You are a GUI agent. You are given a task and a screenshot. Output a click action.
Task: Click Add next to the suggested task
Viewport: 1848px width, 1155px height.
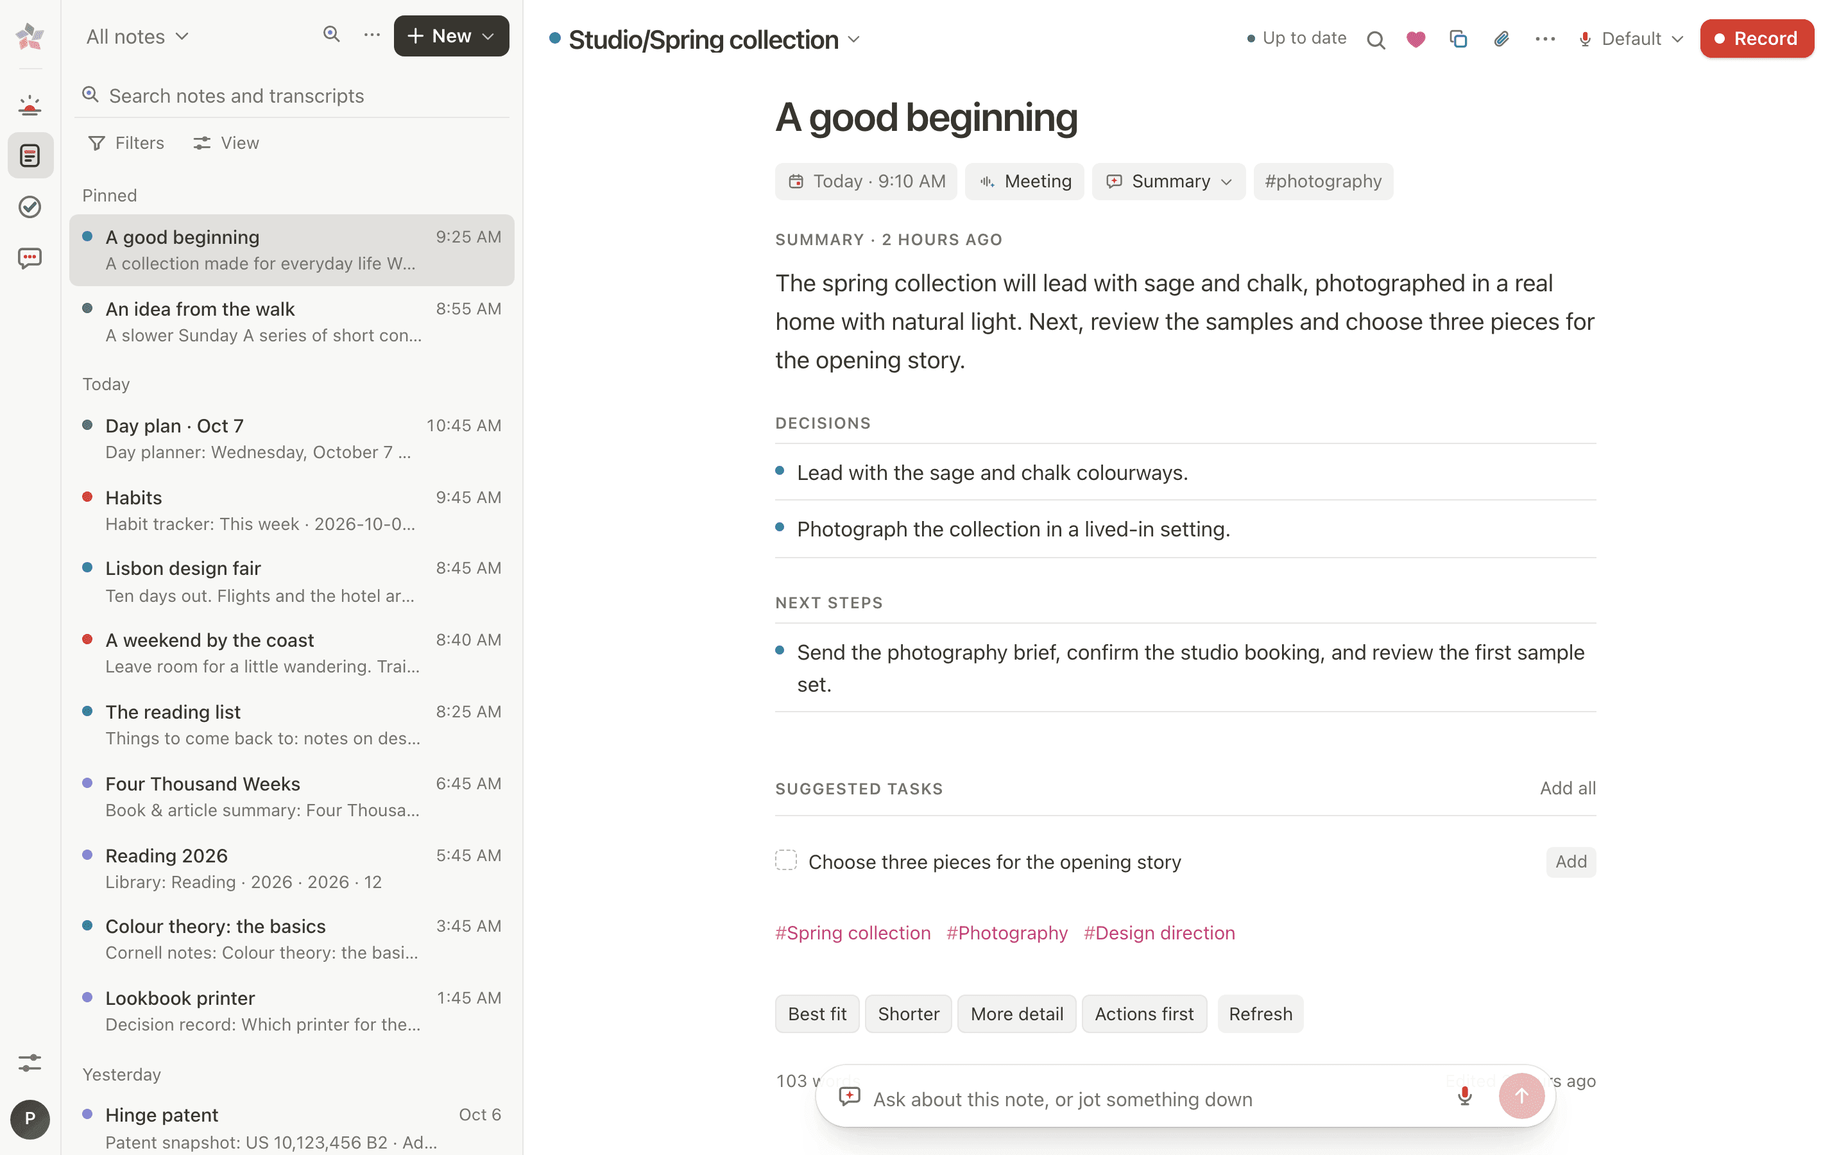pyautogui.click(x=1571, y=862)
